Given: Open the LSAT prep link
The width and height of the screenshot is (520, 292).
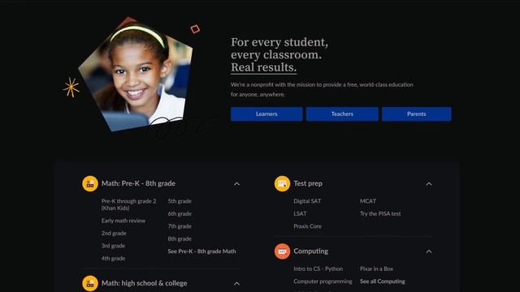Looking at the screenshot, I should 300,213.
